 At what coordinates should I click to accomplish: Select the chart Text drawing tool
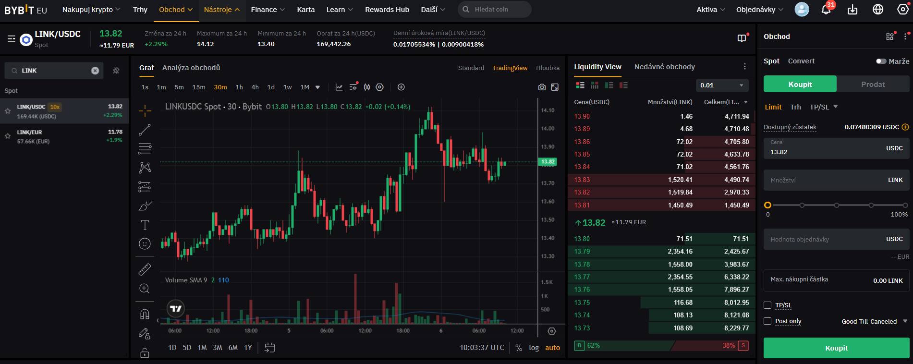145,225
